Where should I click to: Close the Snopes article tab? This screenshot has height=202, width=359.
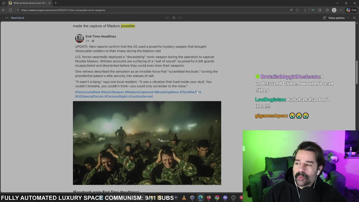click(x=49, y=3)
